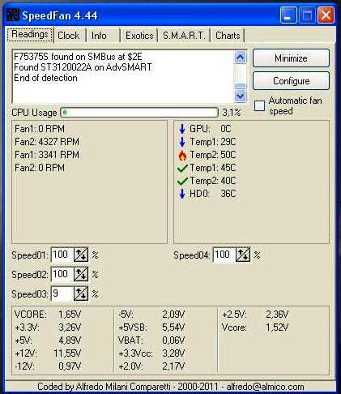Screen dimensions: 341x394
Task: Click the VBAT 0,06V voltage reading
Action: pyautogui.click(x=151, y=340)
